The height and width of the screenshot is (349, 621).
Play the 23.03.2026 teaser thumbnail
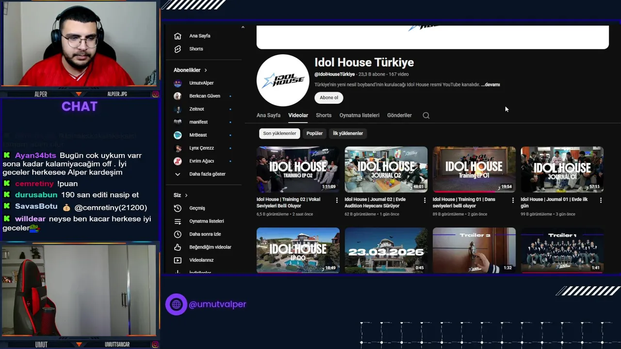(386, 250)
